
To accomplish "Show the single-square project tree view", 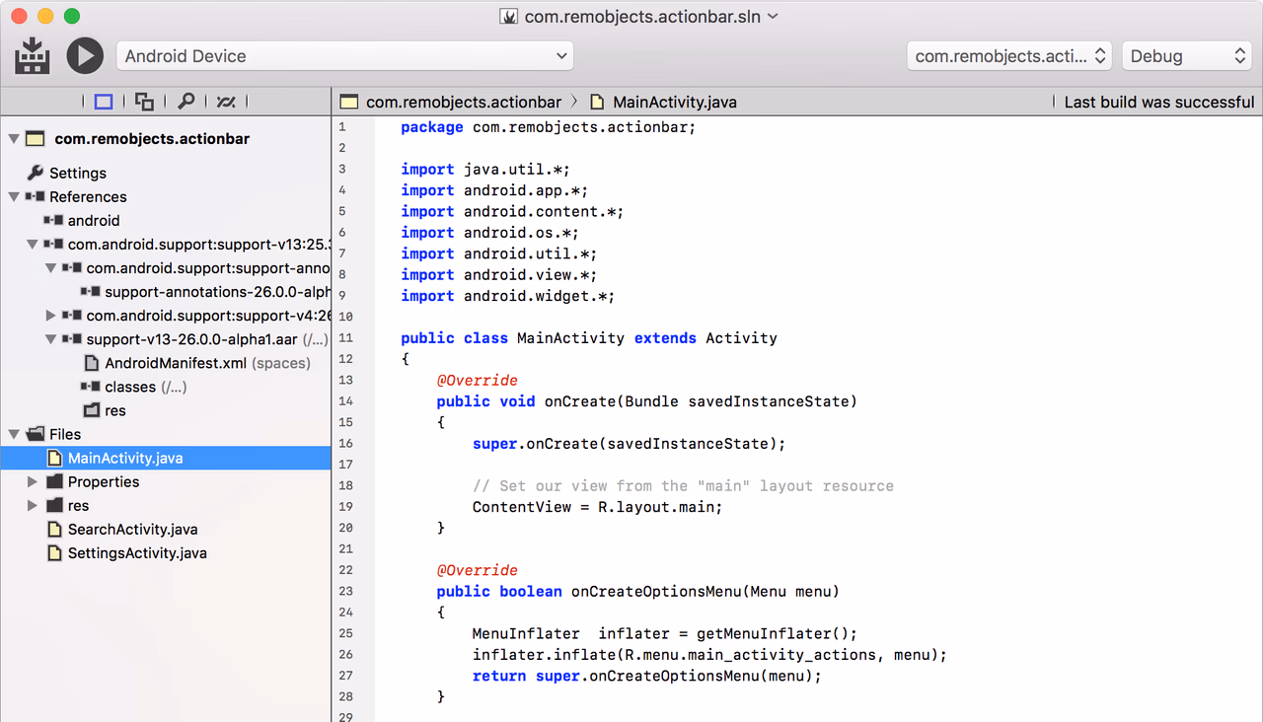I will point(104,101).
